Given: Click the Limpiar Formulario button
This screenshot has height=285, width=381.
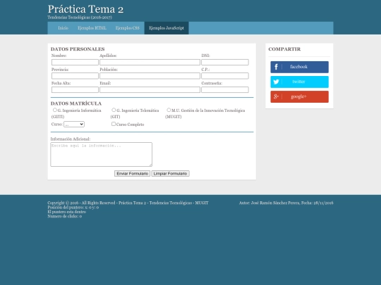Looking at the screenshot, I should [170, 174].
